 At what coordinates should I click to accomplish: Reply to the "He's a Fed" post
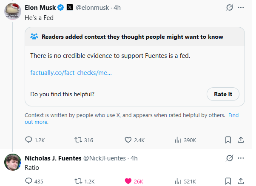tap(29, 140)
